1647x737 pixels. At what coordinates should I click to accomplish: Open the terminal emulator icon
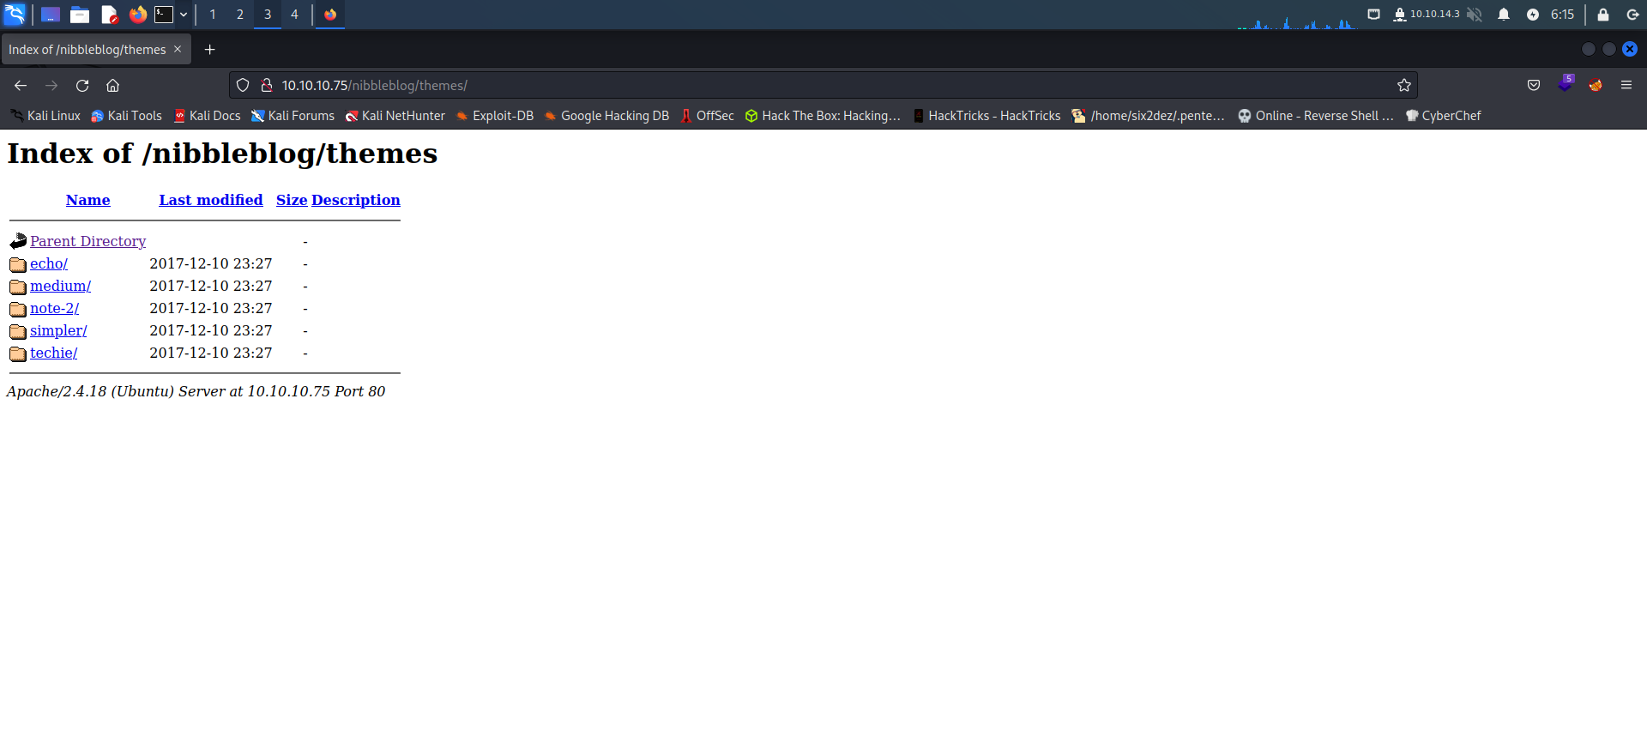click(164, 15)
